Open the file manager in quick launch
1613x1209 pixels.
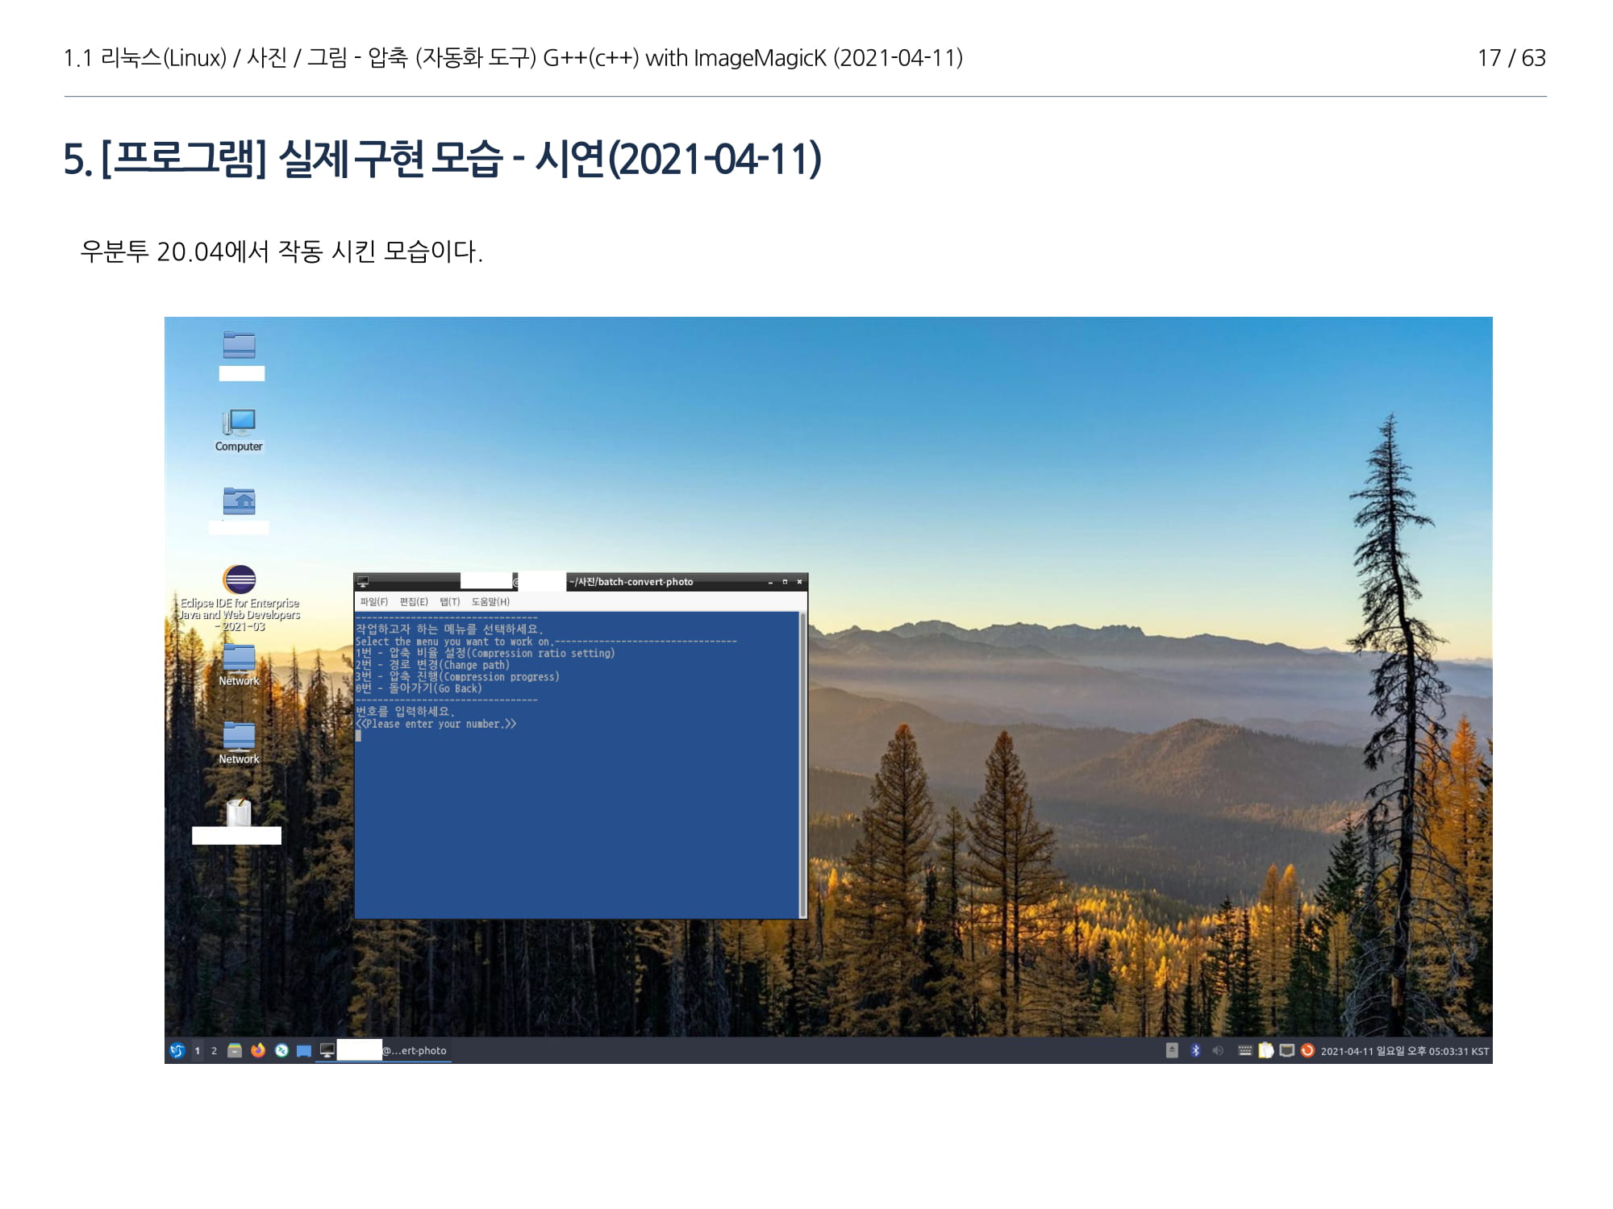pos(235,1050)
